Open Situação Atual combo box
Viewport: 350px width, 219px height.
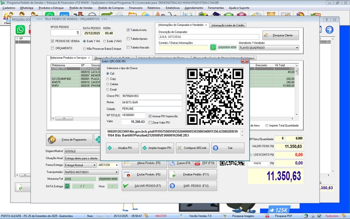[82, 158]
